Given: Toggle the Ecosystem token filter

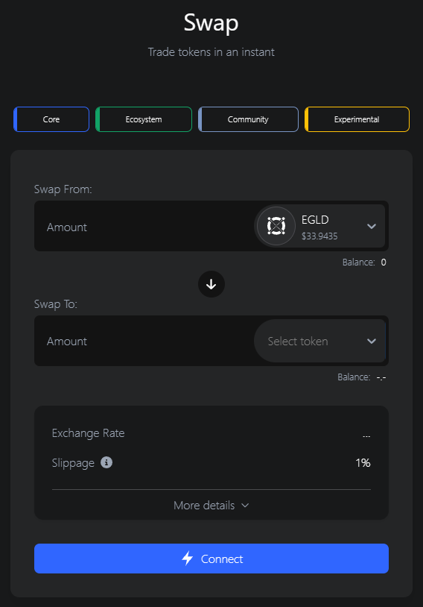Looking at the screenshot, I should (x=144, y=119).
